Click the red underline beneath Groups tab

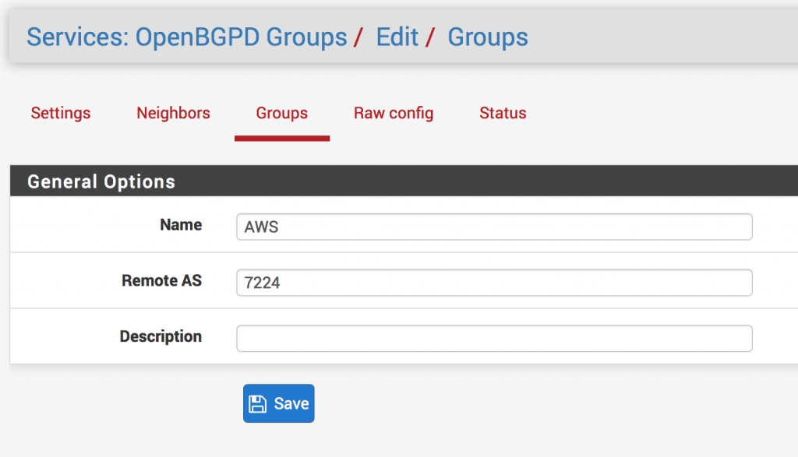281,139
